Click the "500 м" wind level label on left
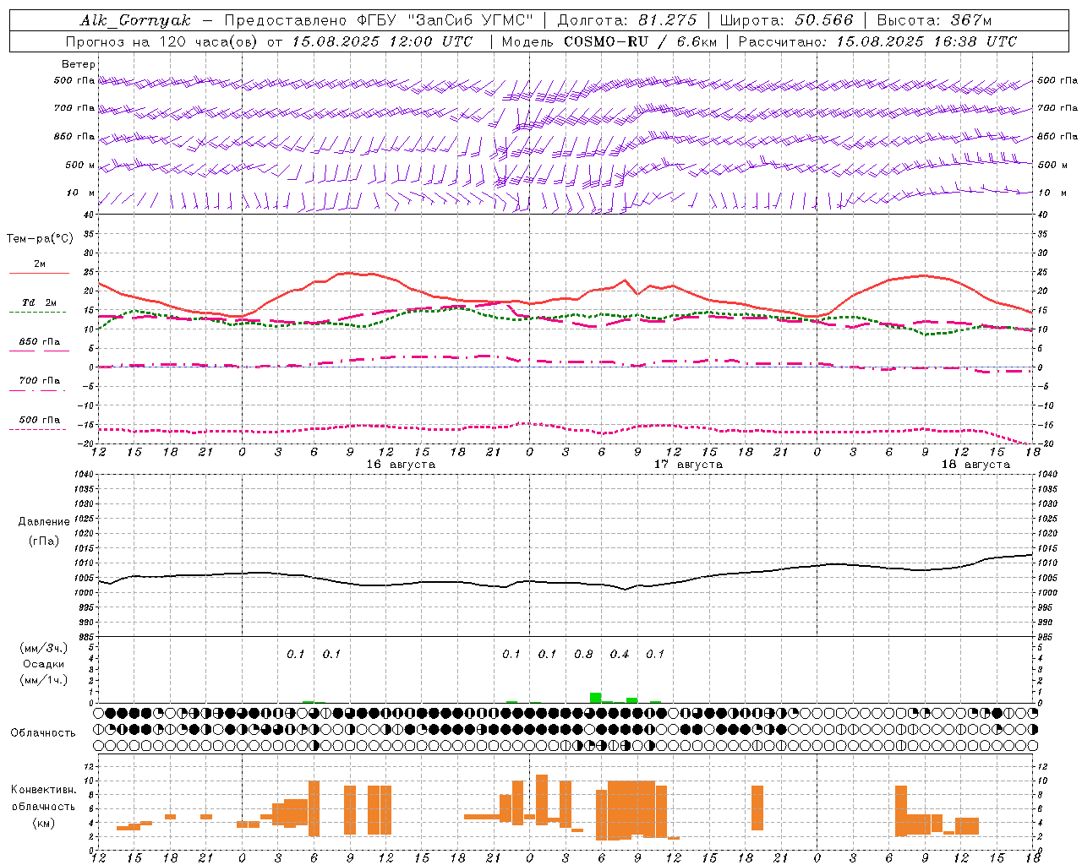The height and width of the screenshot is (865, 1082). pyautogui.click(x=80, y=165)
